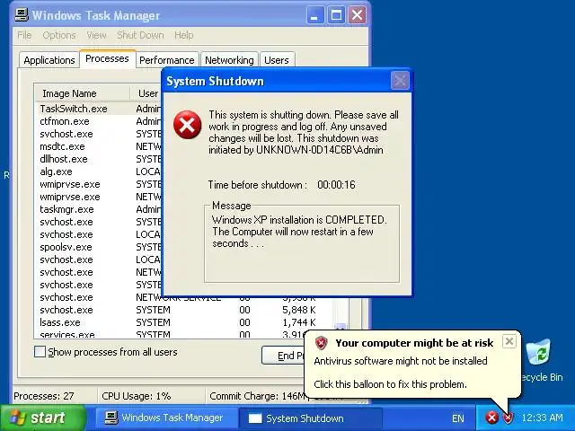This screenshot has height=431, width=575.
Task: Select the wmiprvse.exe row owned by SYSTEM
Action: [x=100, y=184]
